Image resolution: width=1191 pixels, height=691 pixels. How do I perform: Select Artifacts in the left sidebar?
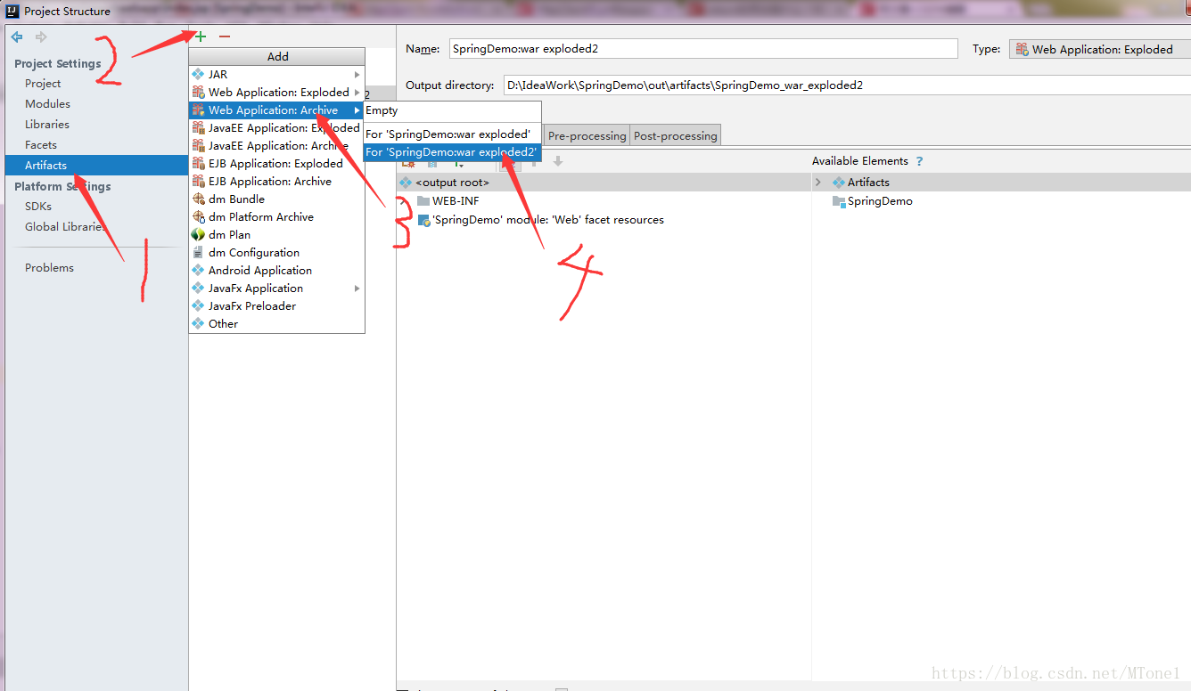(x=96, y=165)
